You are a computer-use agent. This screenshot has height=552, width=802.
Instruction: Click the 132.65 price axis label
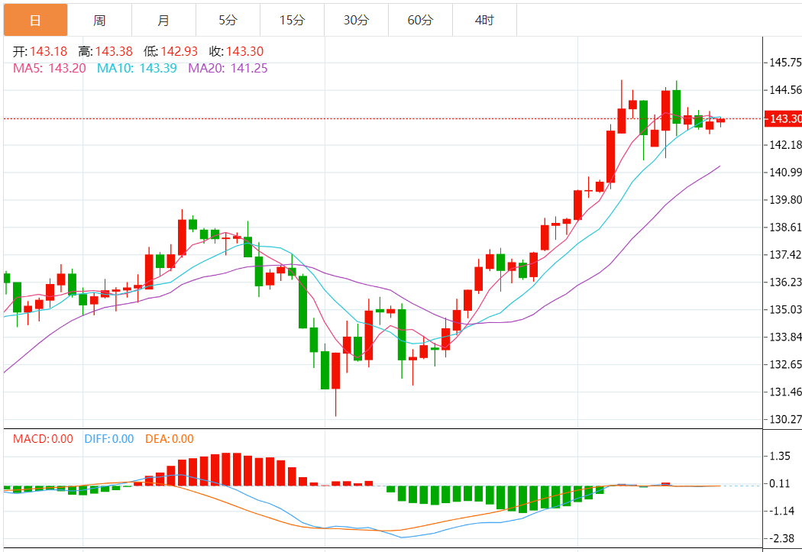(x=785, y=364)
